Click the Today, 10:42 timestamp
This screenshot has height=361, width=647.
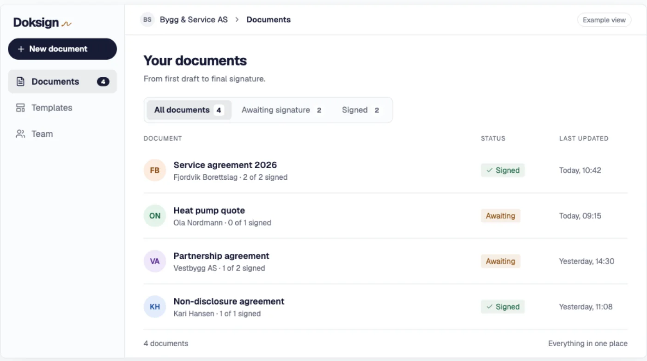580,171
